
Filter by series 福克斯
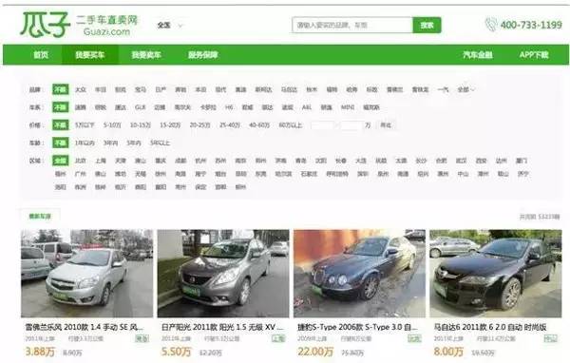tap(371, 107)
